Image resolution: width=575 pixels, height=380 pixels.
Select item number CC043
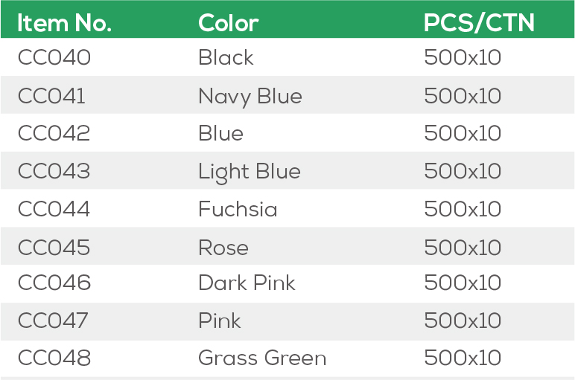[54, 172]
